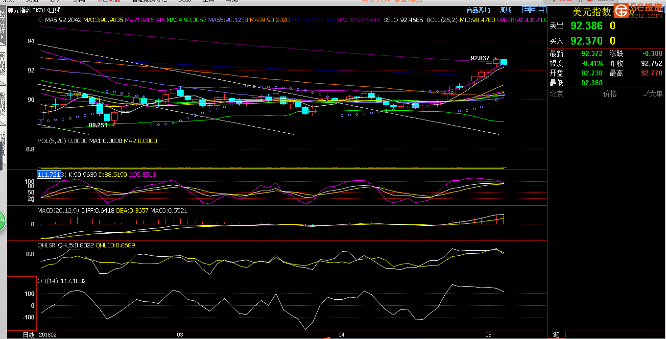The width and height of the screenshot is (666, 339).
Task: Click the 北京 column header
Action: 556,94
